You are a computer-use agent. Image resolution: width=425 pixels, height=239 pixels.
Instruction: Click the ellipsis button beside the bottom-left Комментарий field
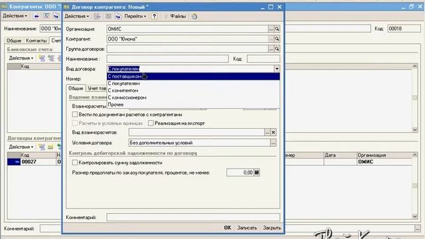(x=418, y=228)
